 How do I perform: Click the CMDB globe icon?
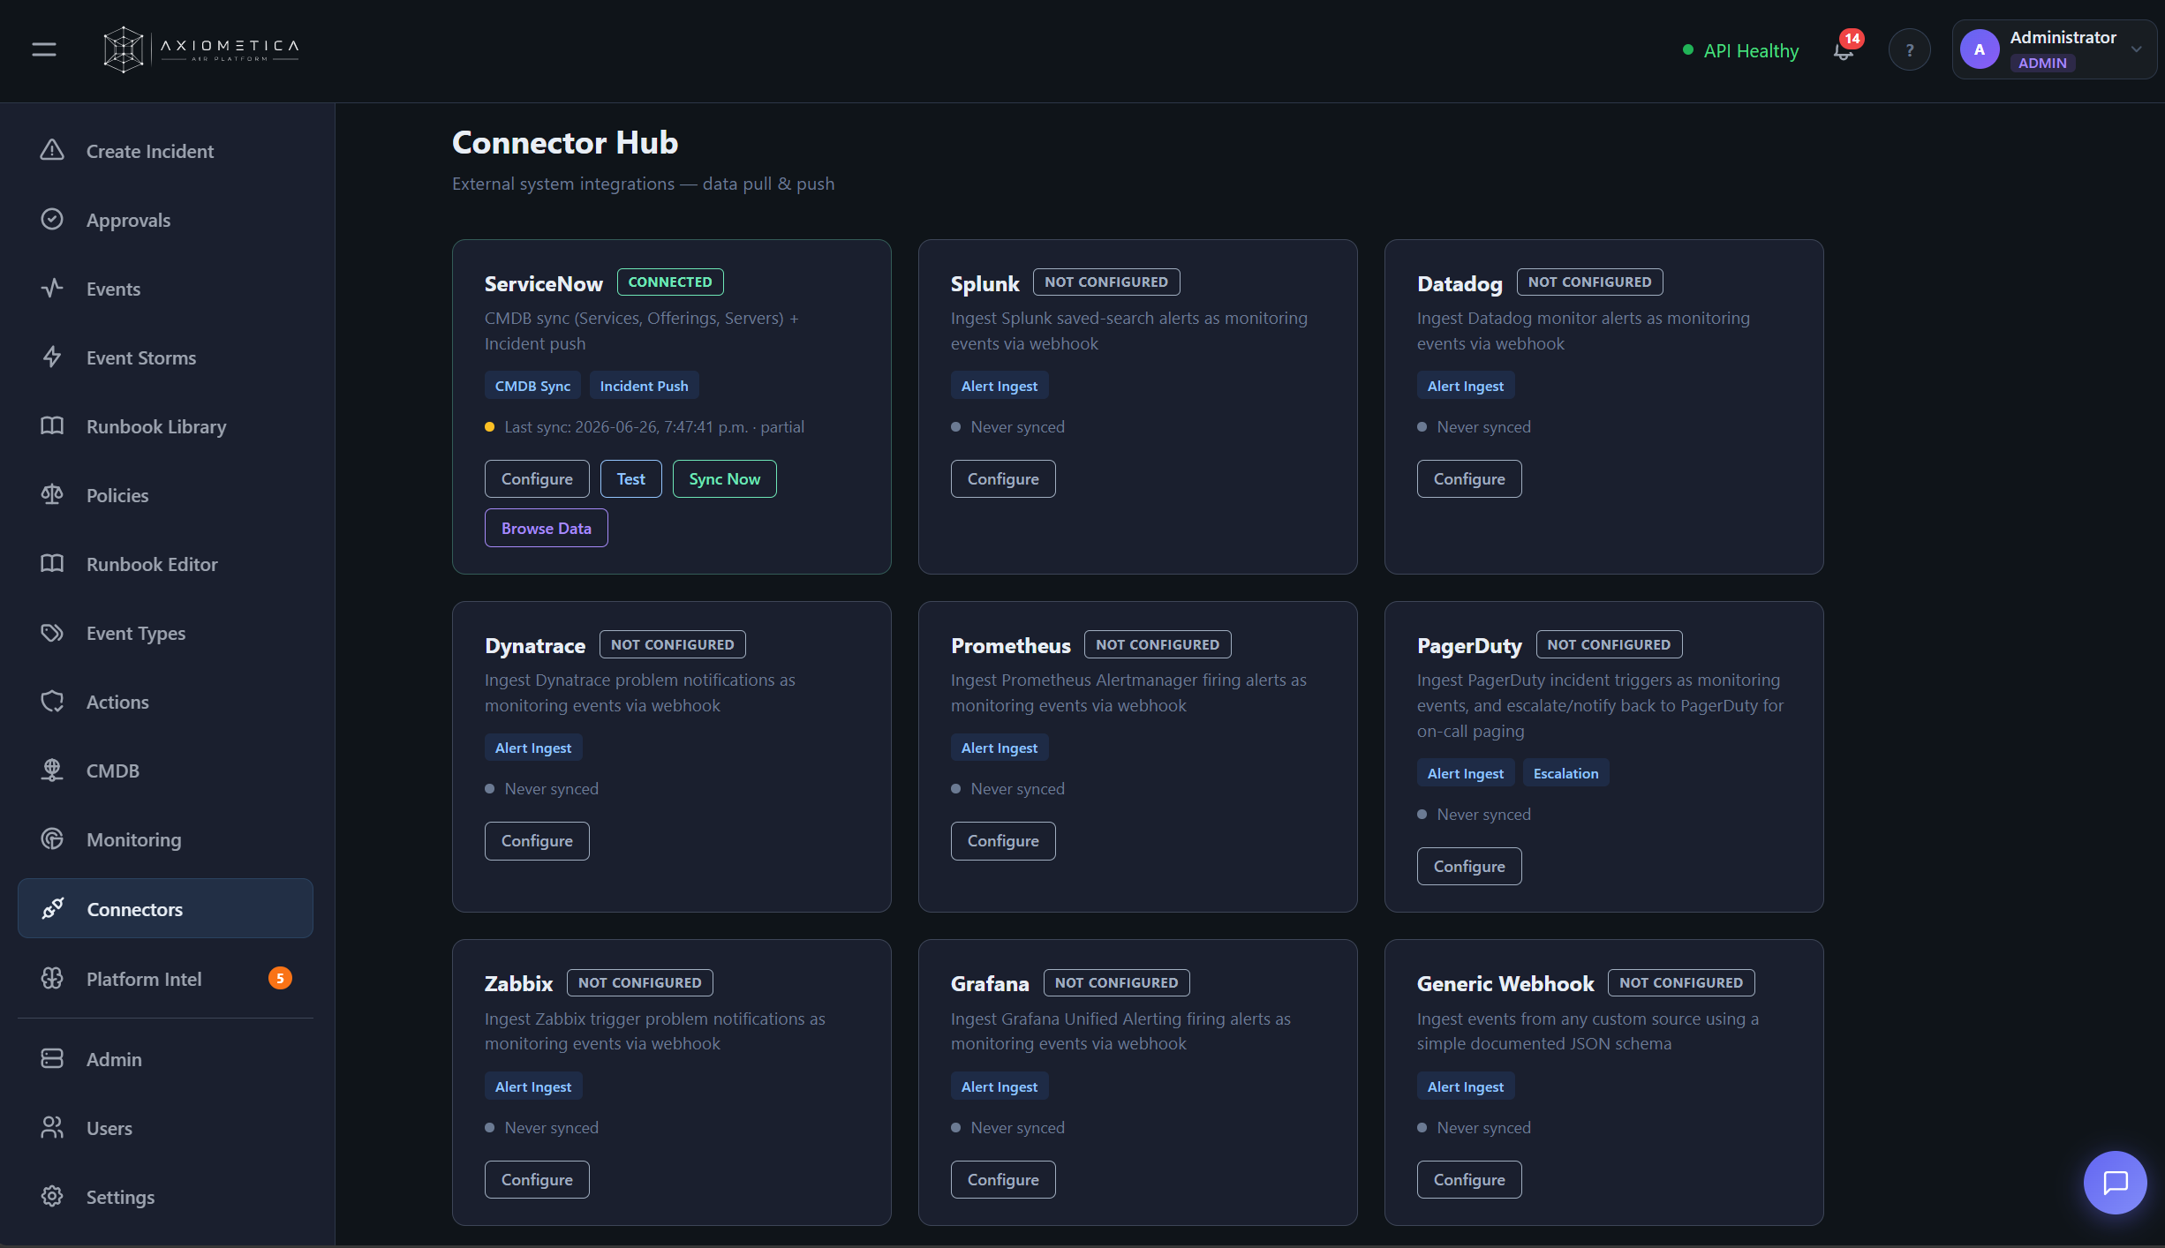[52, 770]
